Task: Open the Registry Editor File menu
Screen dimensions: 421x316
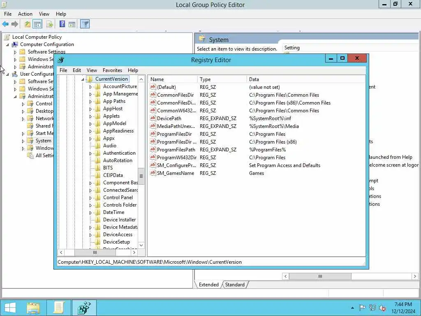Action: click(x=63, y=70)
